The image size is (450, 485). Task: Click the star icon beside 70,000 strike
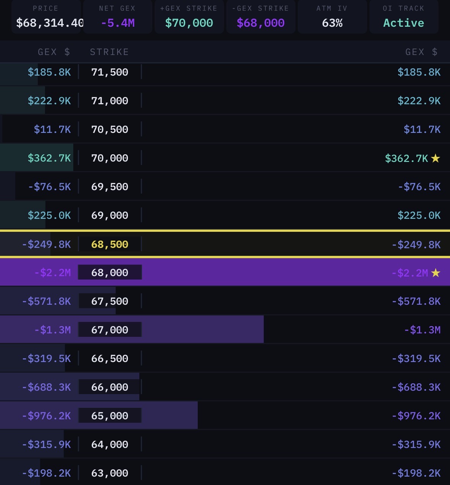click(435, 158)
